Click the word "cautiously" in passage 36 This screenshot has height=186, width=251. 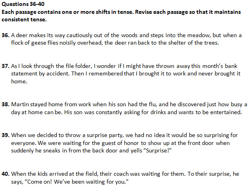[72, 36]
